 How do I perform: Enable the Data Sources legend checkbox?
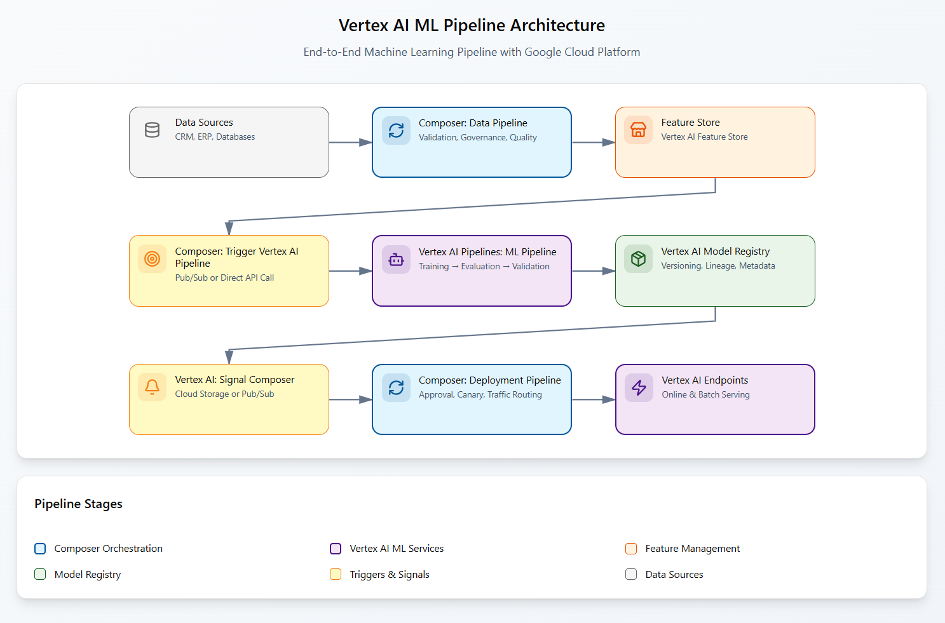click(x=630, y=574)
